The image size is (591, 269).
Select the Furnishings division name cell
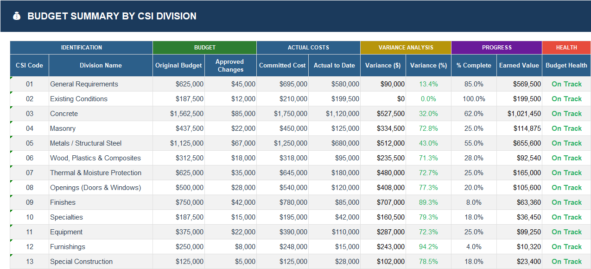[x=101, y=247]
